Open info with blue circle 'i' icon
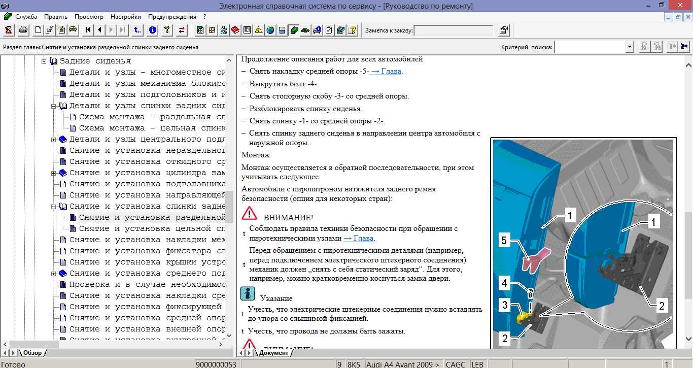The height and width of the screenshot is (368, 693). coord(152,30)
